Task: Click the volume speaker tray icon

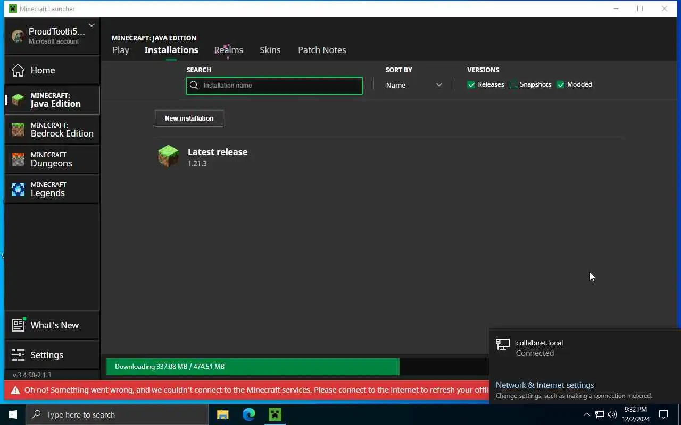Action: (612, 414)
